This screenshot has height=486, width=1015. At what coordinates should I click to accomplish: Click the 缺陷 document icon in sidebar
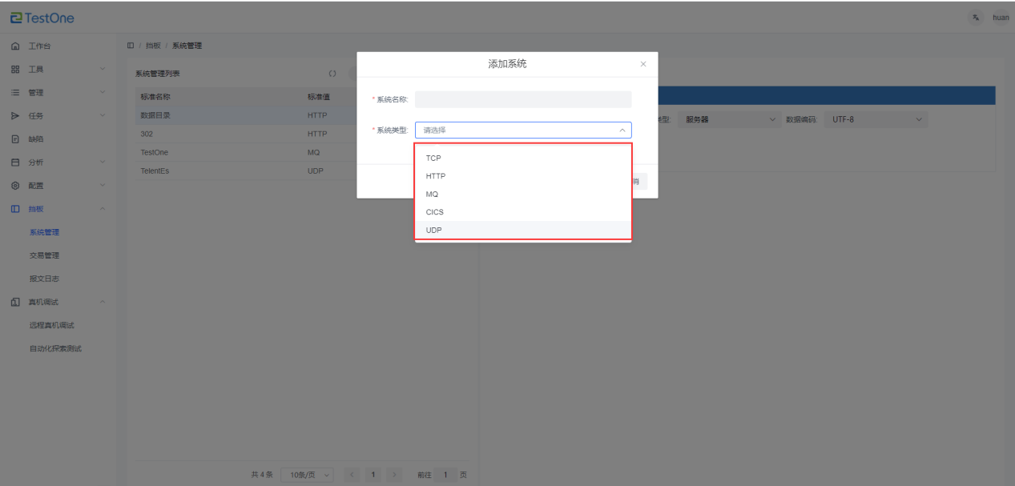pos(15,139)
